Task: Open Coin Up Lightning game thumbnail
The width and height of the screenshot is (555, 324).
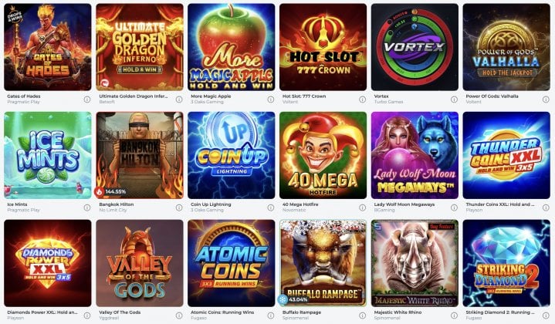Action: pos(231,155)
